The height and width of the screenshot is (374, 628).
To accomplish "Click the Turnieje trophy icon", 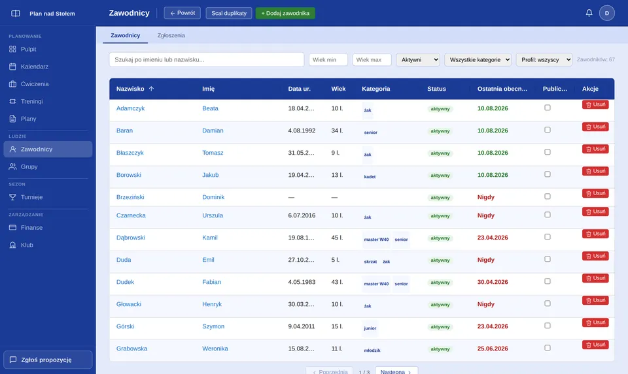I will (13, 197).
